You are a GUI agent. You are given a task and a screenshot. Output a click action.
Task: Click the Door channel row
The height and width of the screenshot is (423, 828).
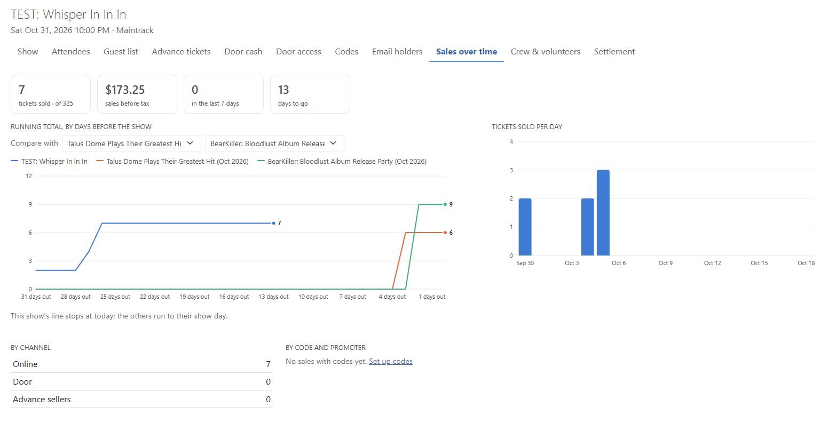click(141, 382)
